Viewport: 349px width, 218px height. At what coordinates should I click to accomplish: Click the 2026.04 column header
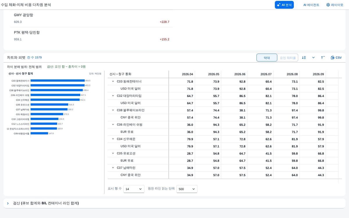point(182,74)
